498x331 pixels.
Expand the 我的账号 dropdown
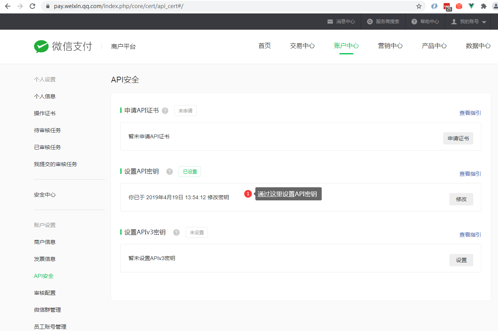click(x=469, y=22)
